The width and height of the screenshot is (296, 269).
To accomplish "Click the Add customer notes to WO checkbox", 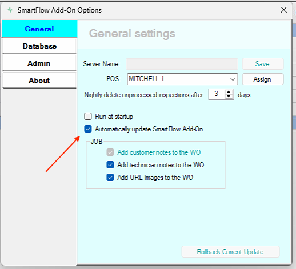I will coord(110,152).
